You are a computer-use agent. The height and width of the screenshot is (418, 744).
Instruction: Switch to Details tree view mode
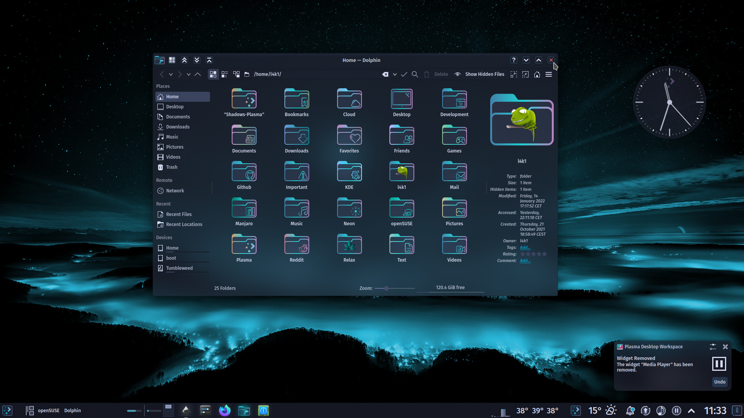(236, 74)
